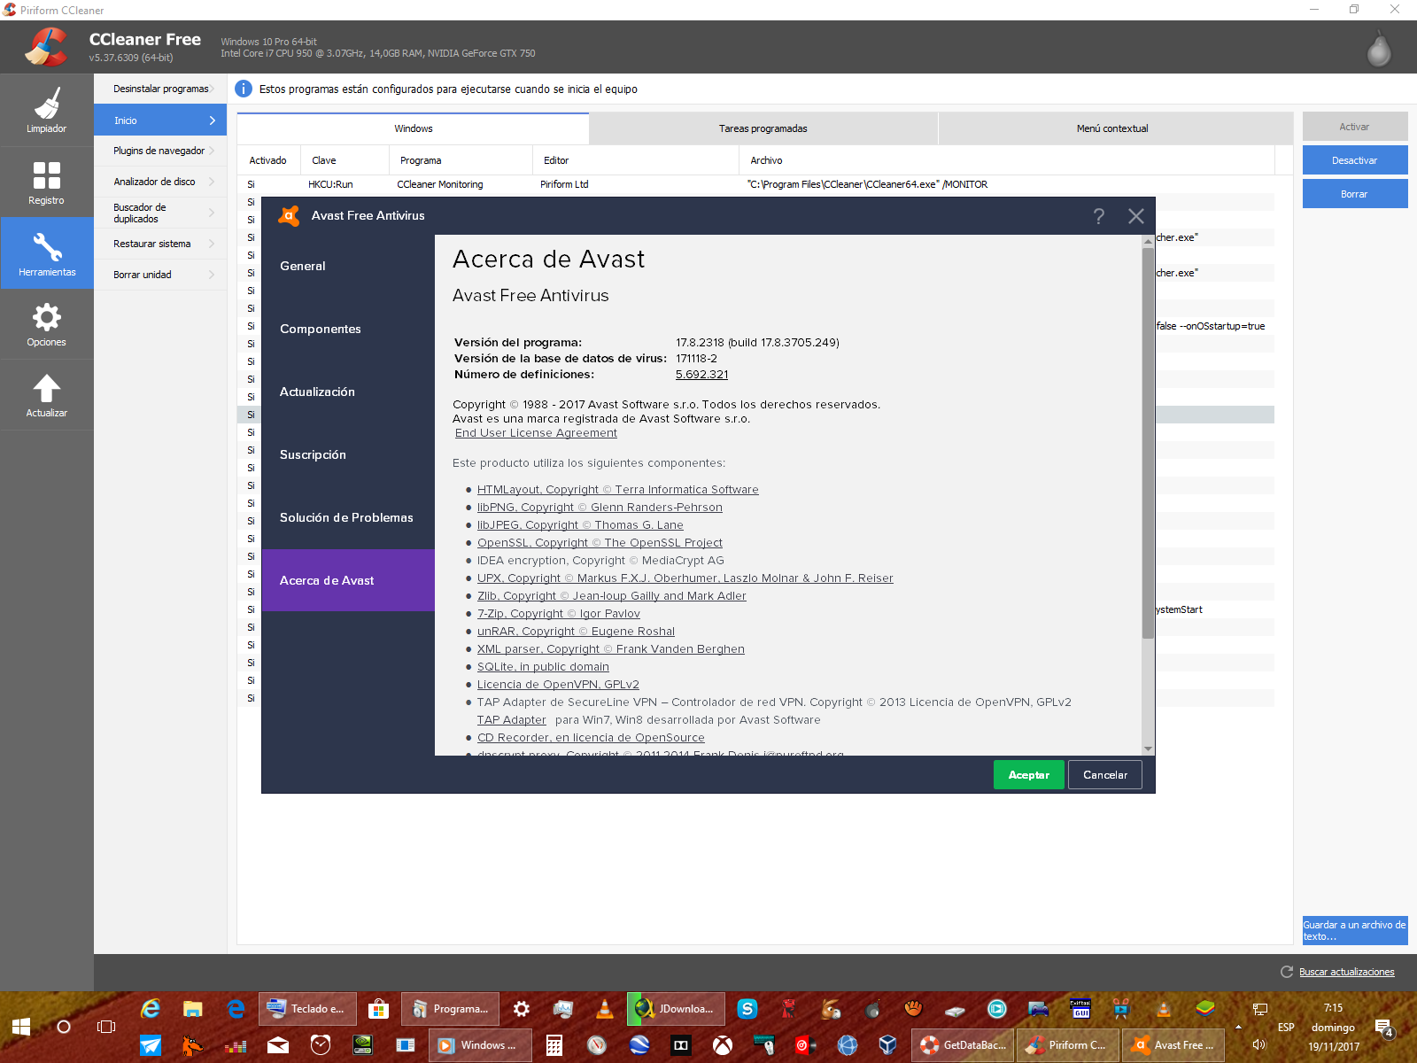Close the Avast Free Antivirus dialog

pos(1135,216)
